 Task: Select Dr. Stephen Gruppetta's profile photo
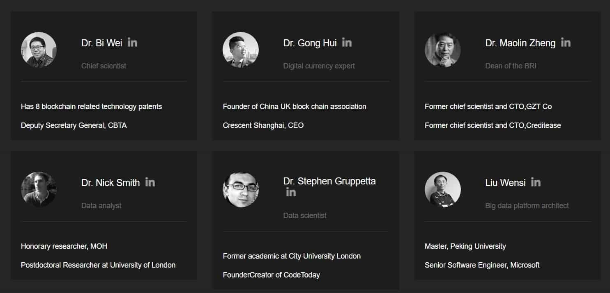point(241,189)
